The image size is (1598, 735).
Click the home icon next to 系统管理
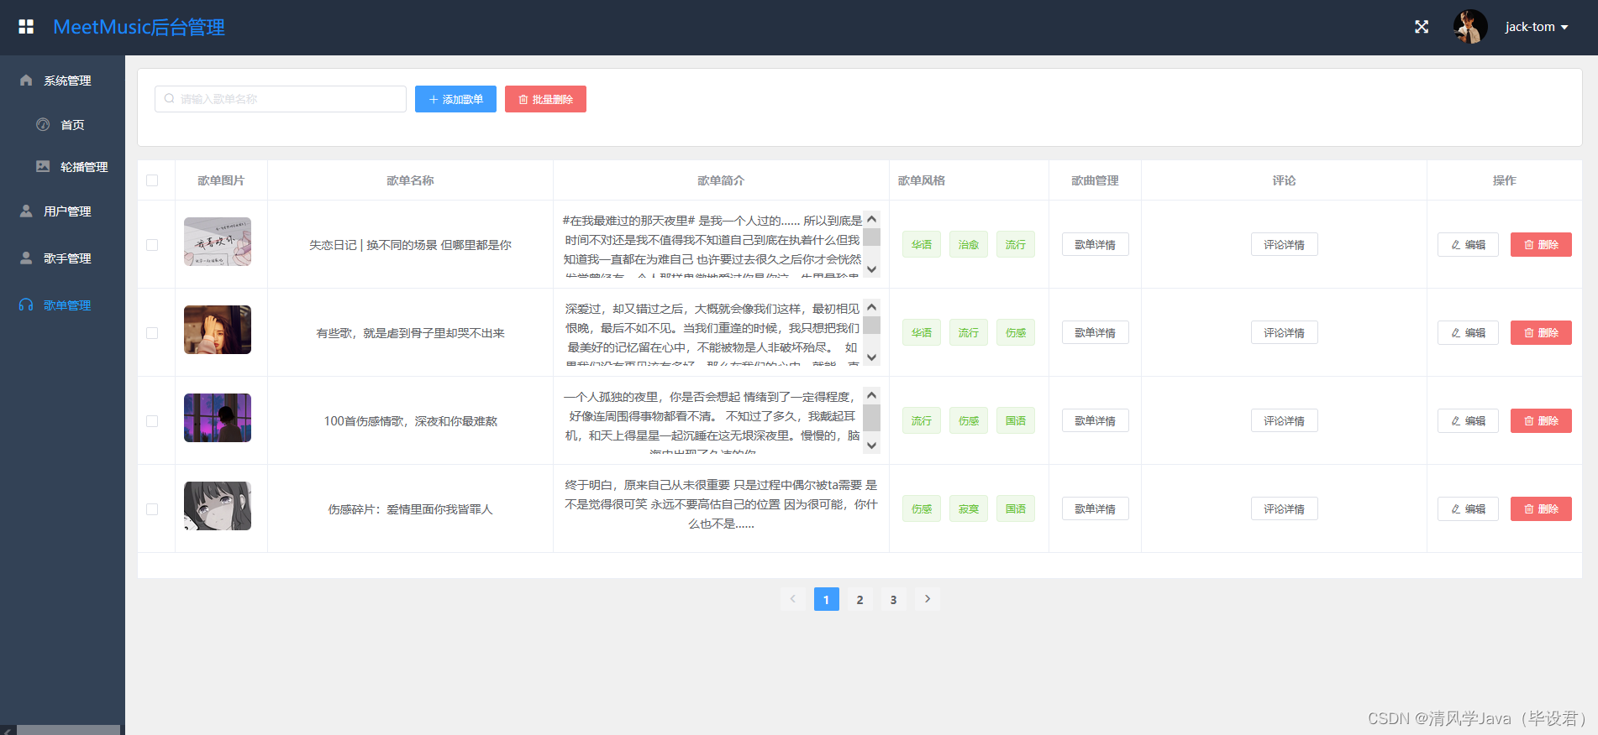26,80
